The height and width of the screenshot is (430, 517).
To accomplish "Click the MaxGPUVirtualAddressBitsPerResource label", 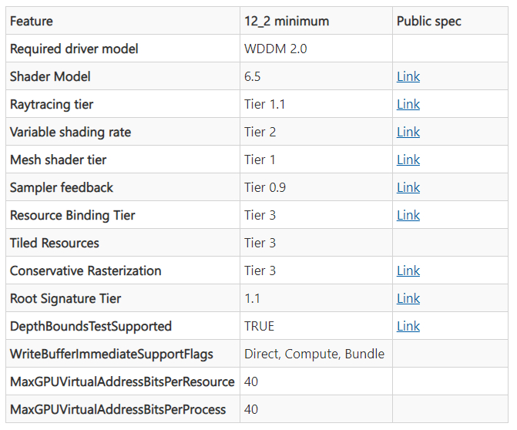I will pyautogui.click(x=122, y=382).
